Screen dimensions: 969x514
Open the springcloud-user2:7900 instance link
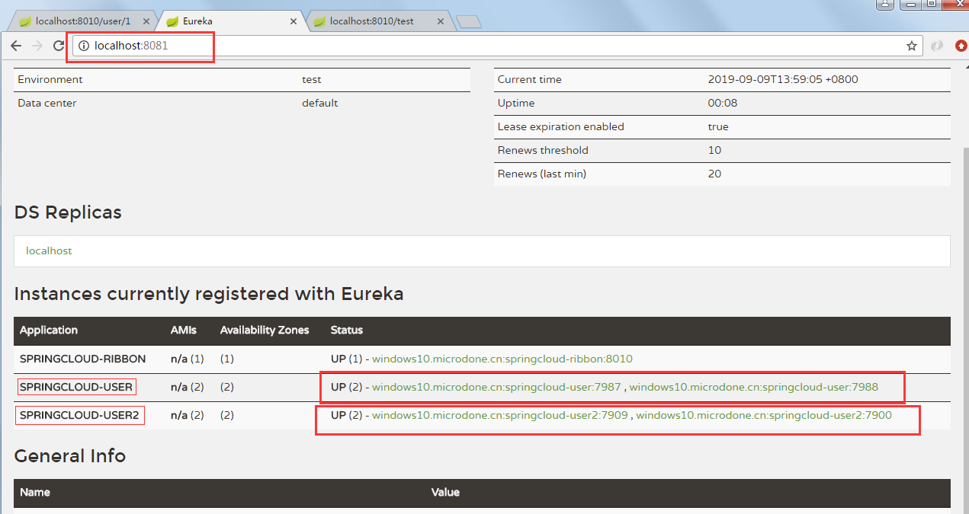(x=764, y=415)
